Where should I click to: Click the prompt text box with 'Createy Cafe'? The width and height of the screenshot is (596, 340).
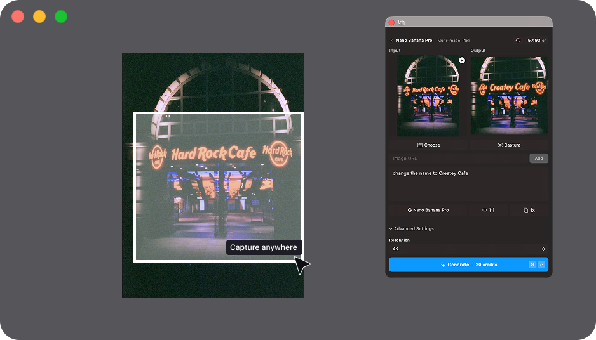pyautogui.click(x=468, y=184)
